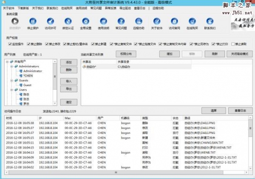
Task: Open the 关于软件 menu
Action: 8,8
